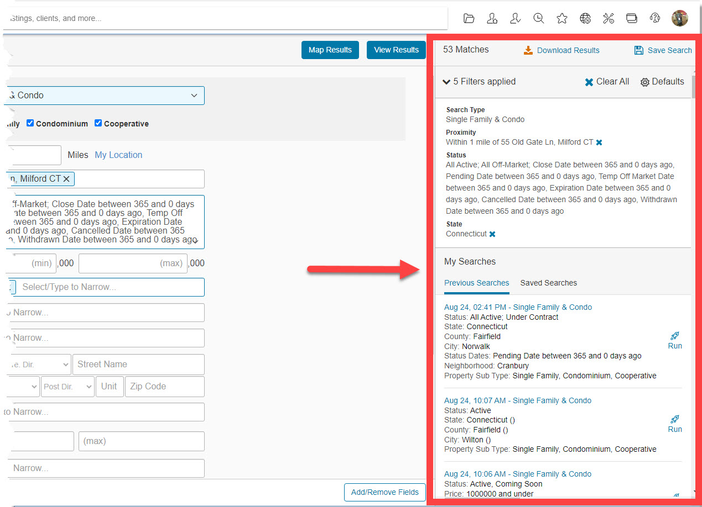Click the Save Search floppy disk icon
The height and width of the screenshot is (507, 702).
(639, 50)
